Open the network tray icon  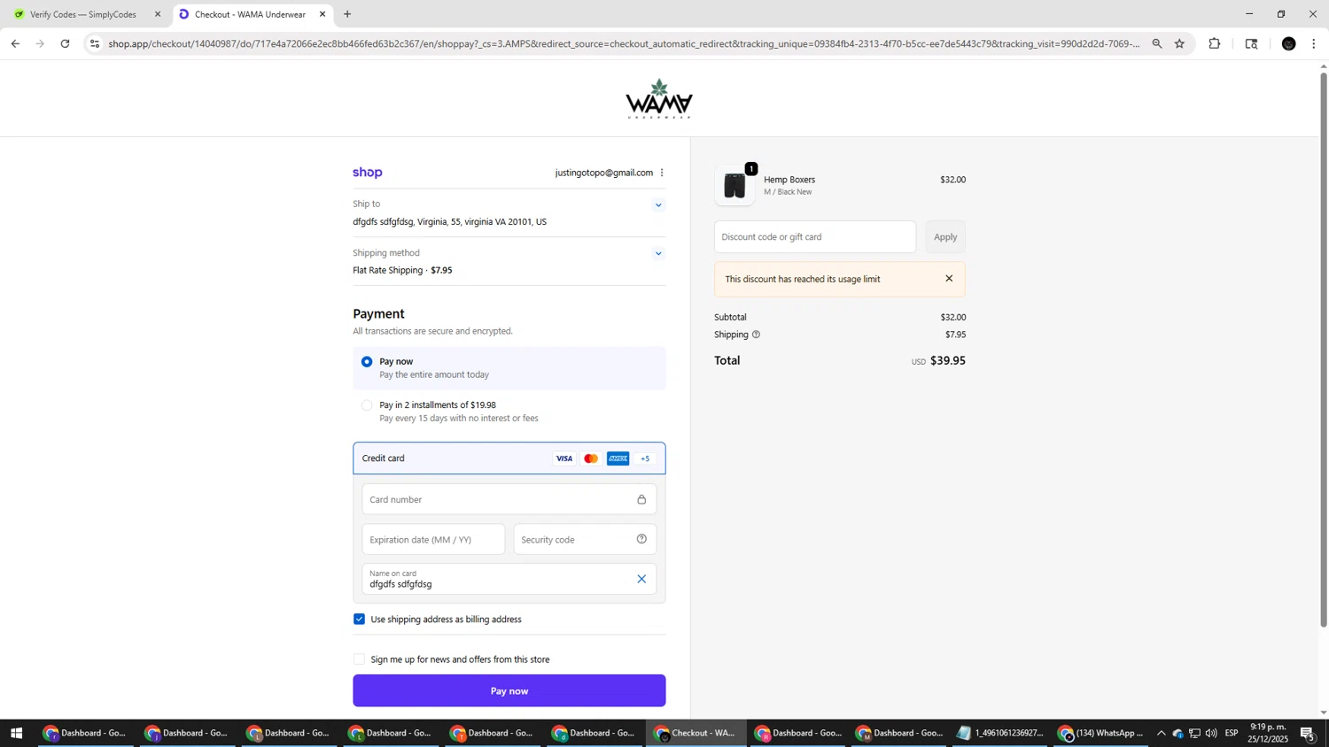click(x=1194, y=733)
